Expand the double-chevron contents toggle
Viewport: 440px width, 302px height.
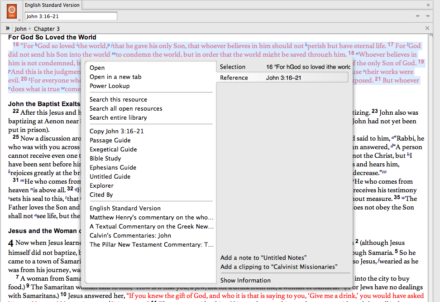(x=8, y=28)
